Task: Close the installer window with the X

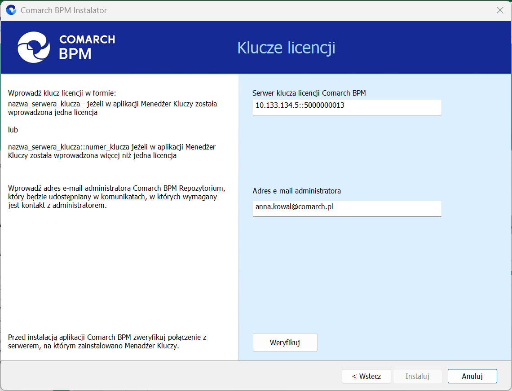Action: pyautogui.click(x=500, y=10)
